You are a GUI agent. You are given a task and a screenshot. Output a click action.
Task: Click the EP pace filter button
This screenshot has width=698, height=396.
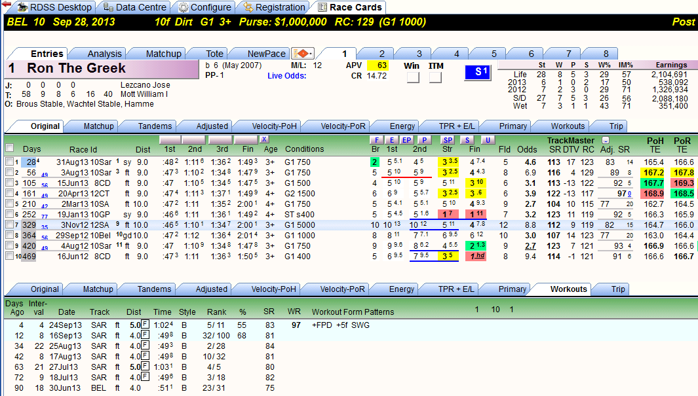[x=407, y=140]
